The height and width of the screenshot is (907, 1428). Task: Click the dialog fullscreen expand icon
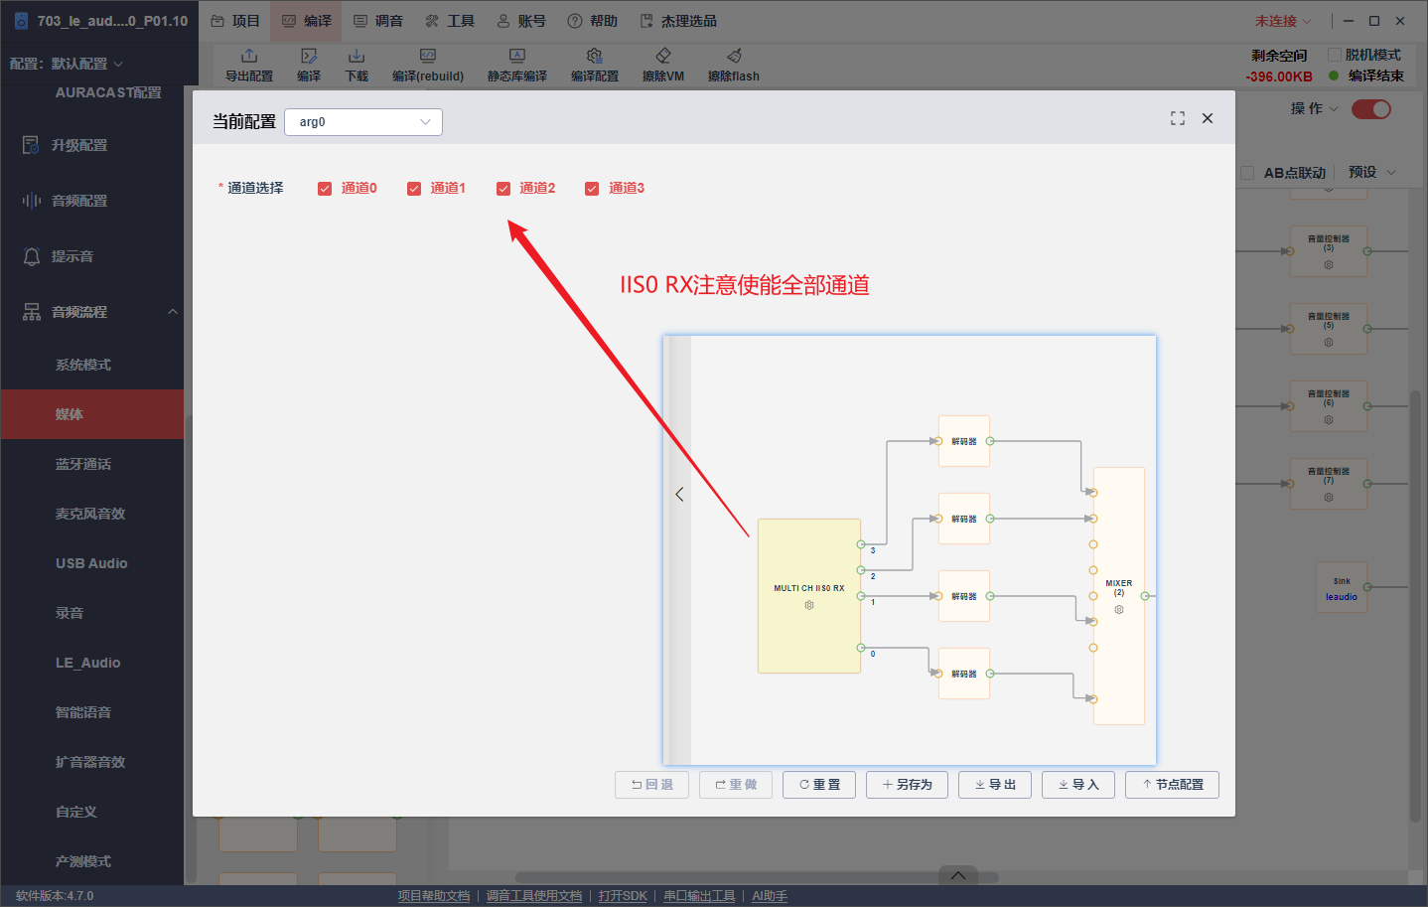(x=1178, y=118)
